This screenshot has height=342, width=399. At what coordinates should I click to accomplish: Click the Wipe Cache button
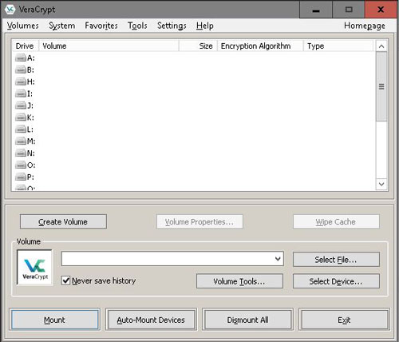click(x=336, y=221)
